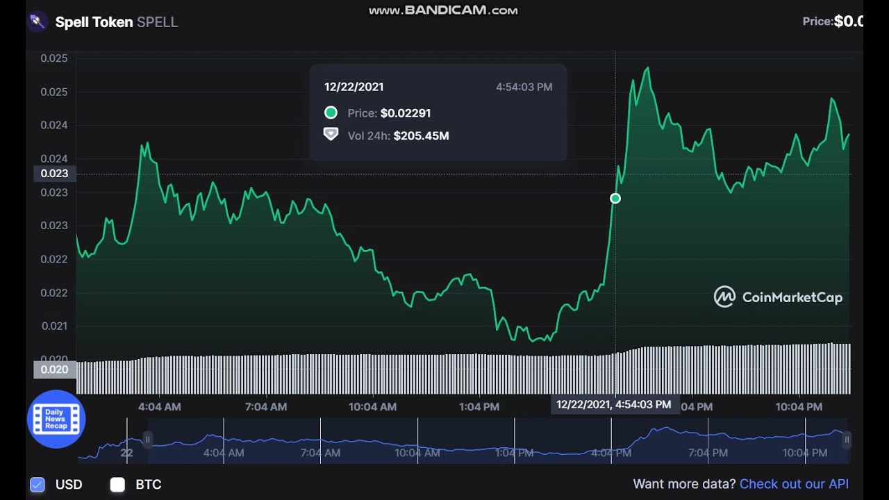Click the 1:04 PM label on the main axis

pos(479,407)
